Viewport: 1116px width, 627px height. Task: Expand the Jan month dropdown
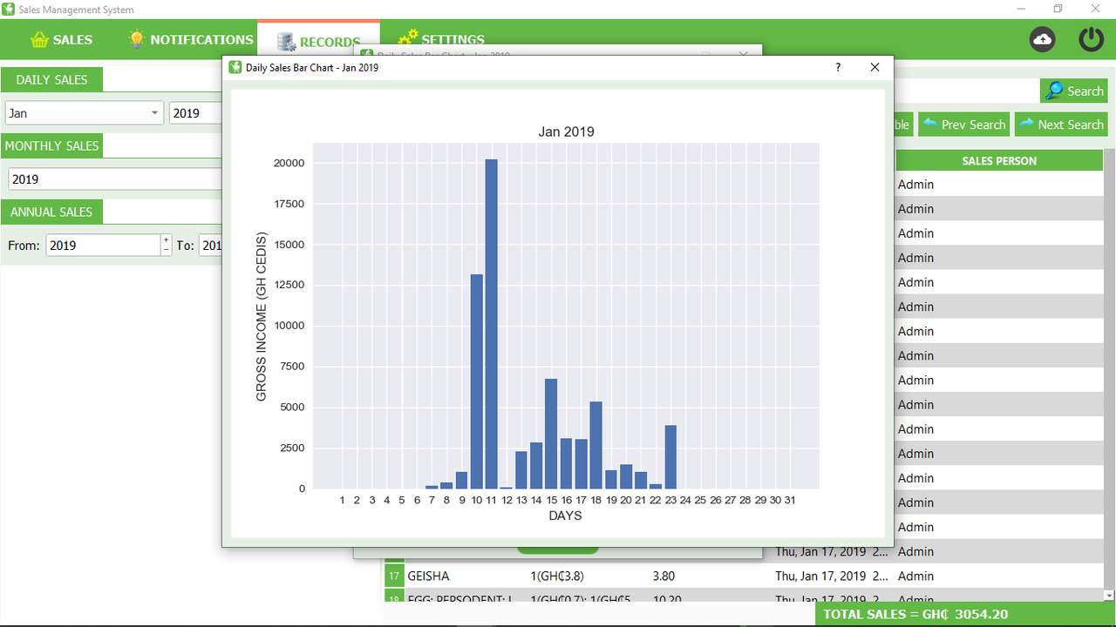(155, 113)
